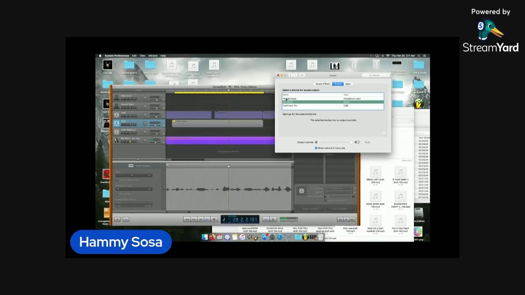Open the LEASED BEATS desktop folder
Viewport: 525px width, 295px height.
coord(129,65)
